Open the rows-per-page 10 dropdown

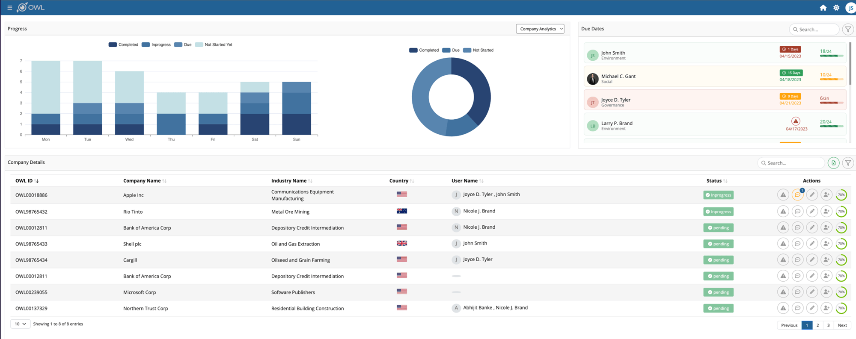pyautogui.click(x=20, y=324)
